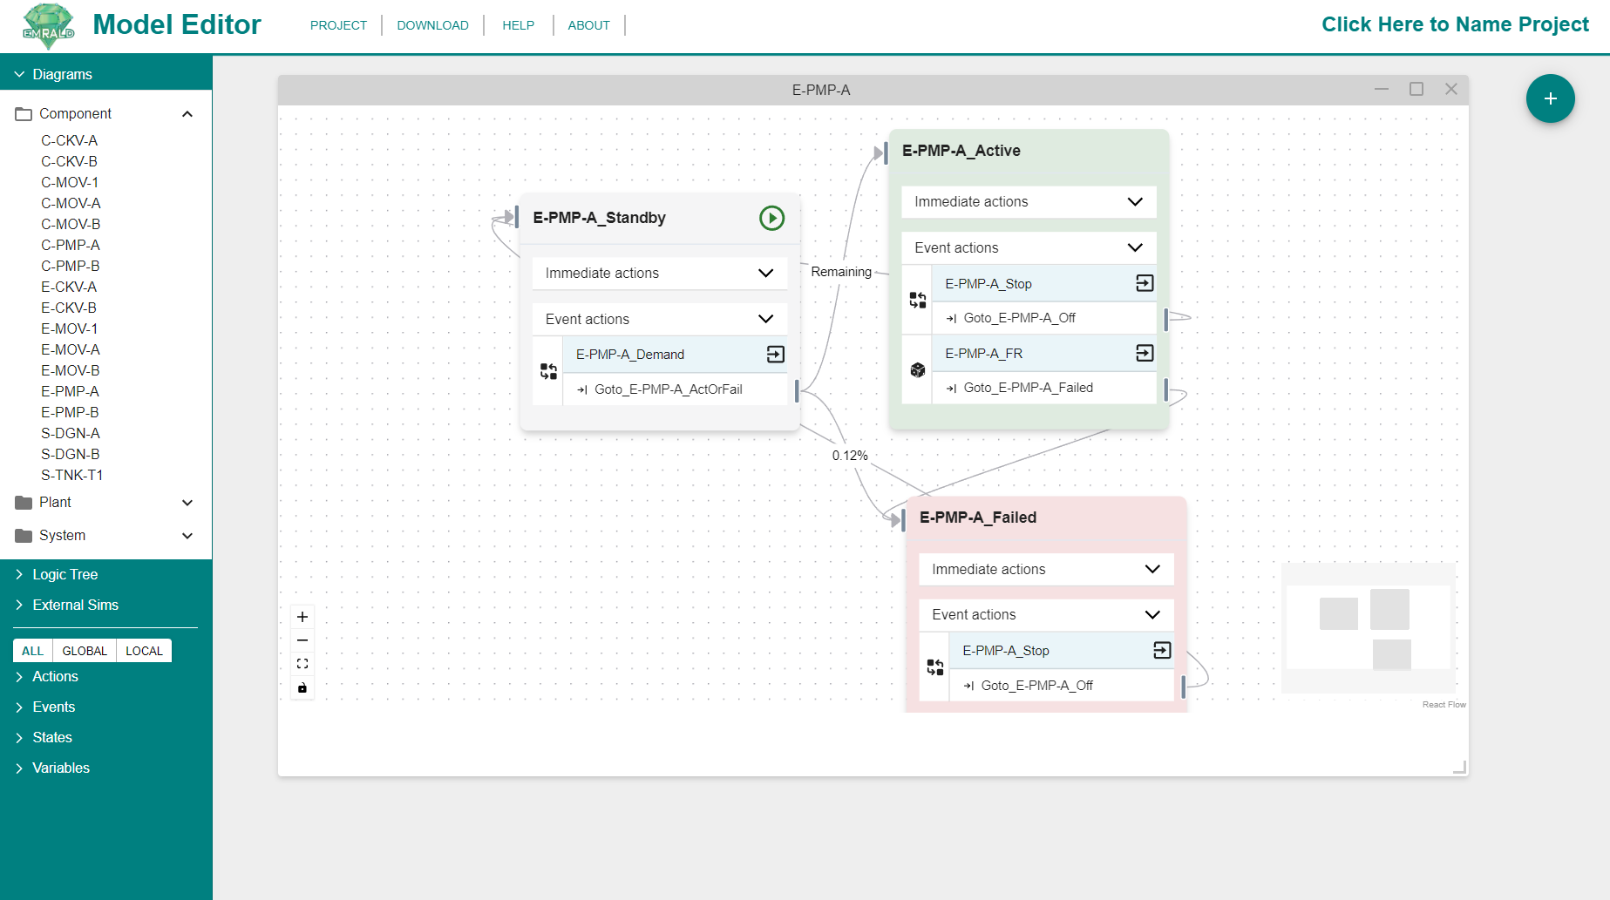Click exit icon on E-PMP-A_FR event
Viewport: 1610px width, 900px height.
(1145, 353)
